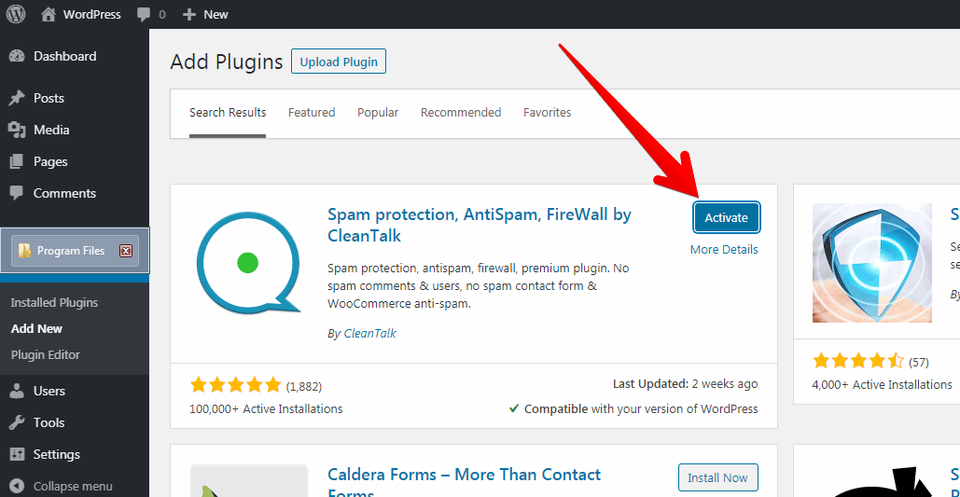This screenshot has height=497, width=960.
Task: Open the comments bubble icon in top bar
Action: [x=144, y=15]
